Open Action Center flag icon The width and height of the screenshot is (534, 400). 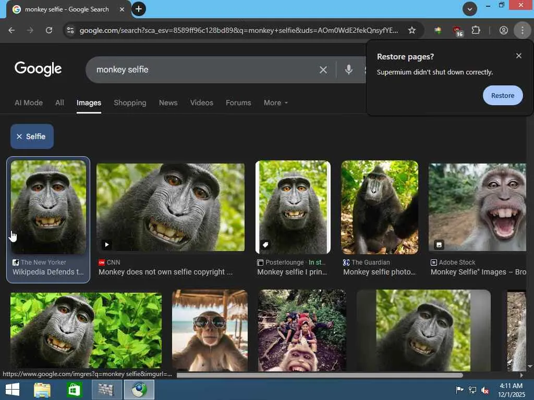[459, 390]
